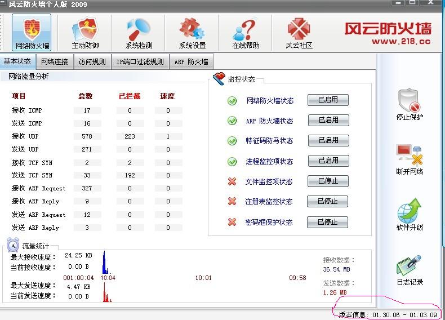
Task: Click the www.218.cc website link
Action: pos(401,42)
